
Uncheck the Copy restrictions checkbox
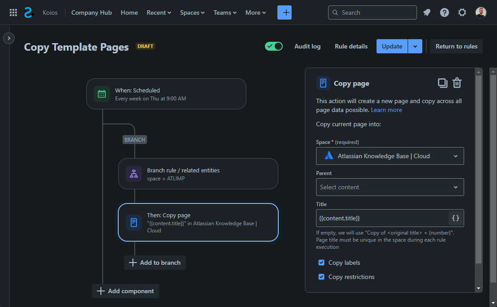tap(321, 277)
